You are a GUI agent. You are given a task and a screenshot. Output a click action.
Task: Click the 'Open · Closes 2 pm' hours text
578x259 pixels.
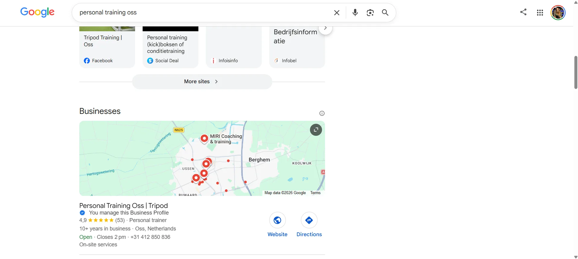coord(103,237)
